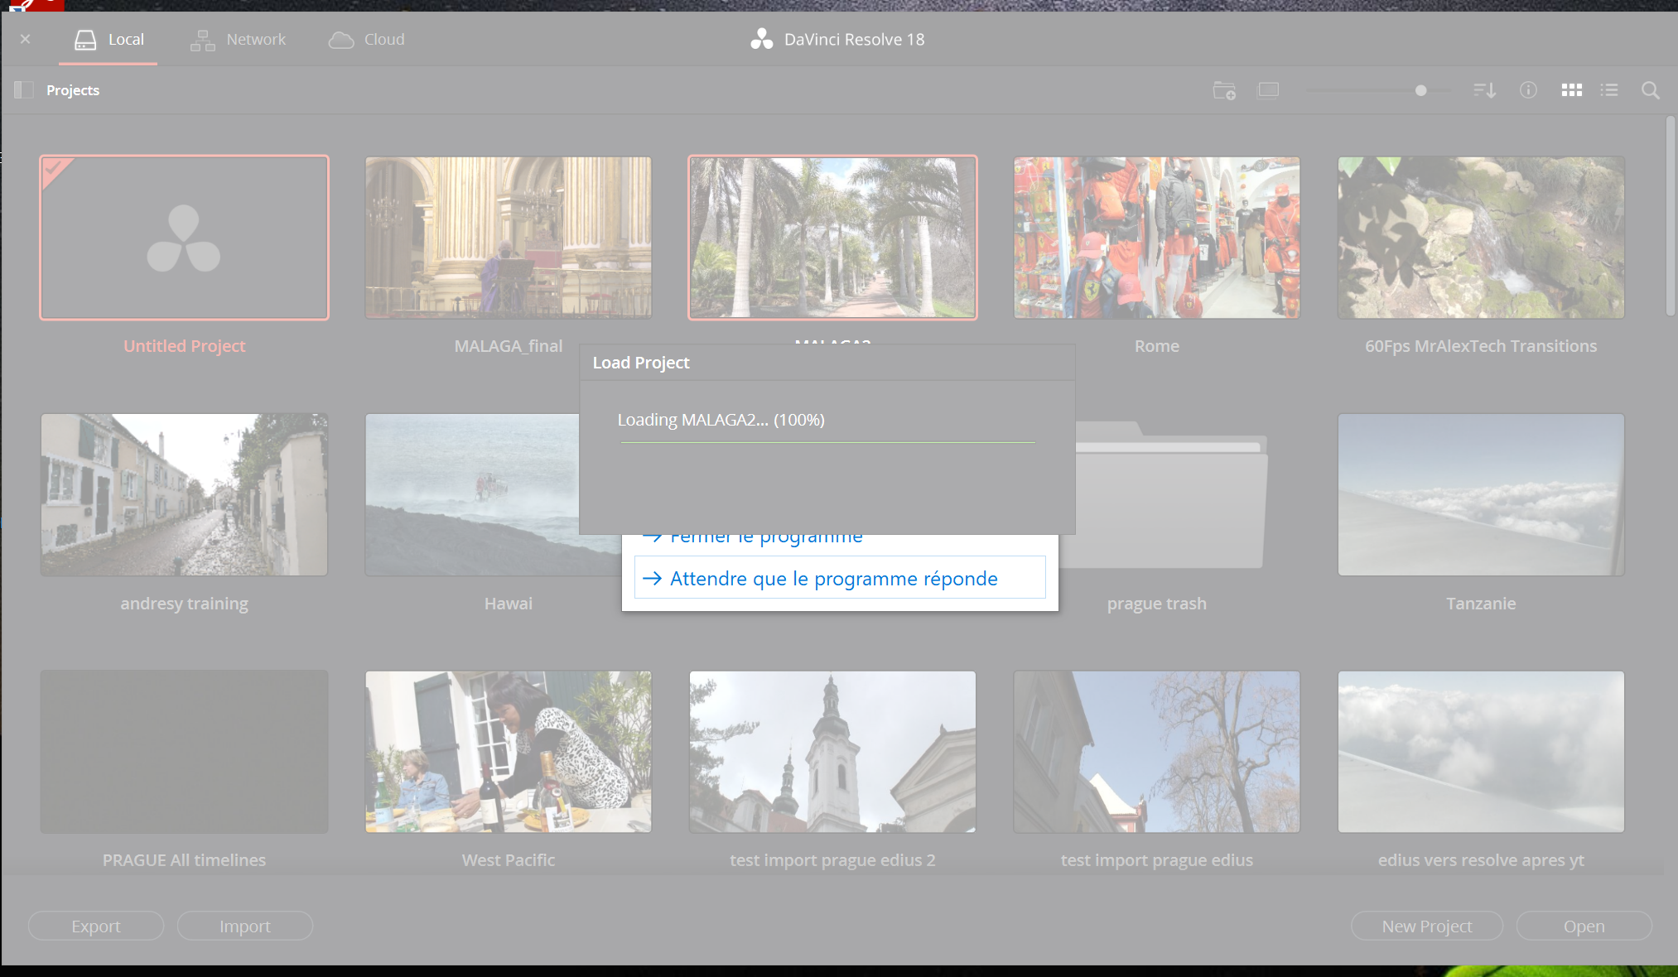Viewport: 1678px width, 977px height.
Task: Switch to list view
Action: pos(1609,90)
